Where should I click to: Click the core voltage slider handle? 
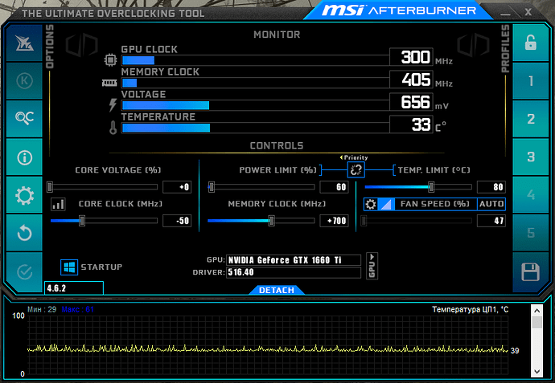50,187
